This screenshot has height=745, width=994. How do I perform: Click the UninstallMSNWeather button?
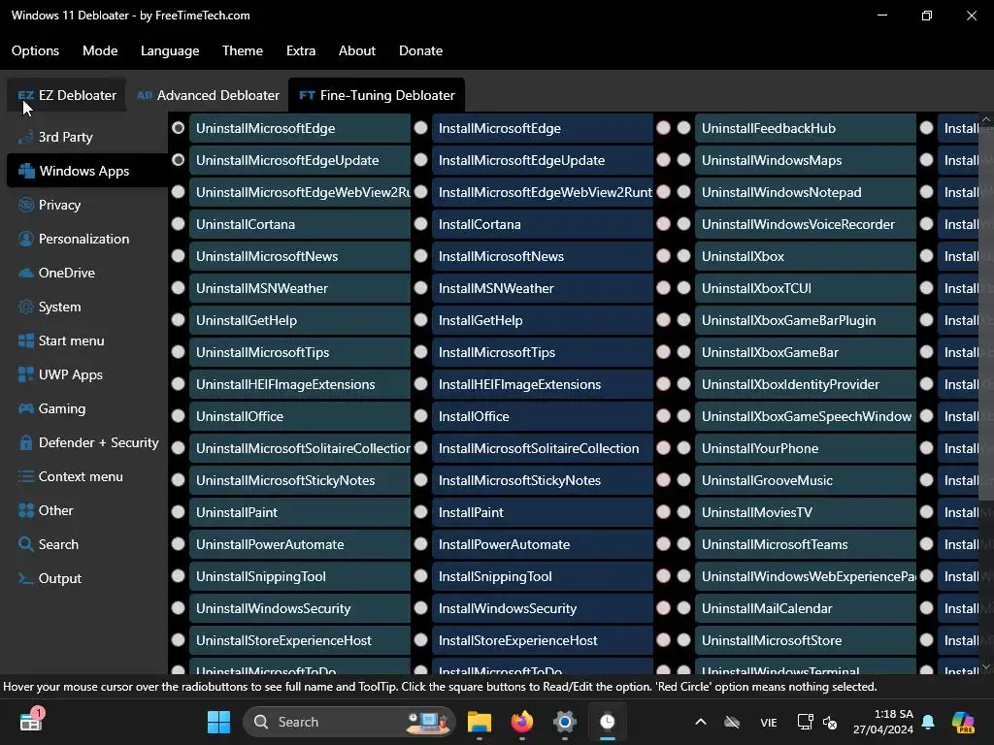pos(300,288)
